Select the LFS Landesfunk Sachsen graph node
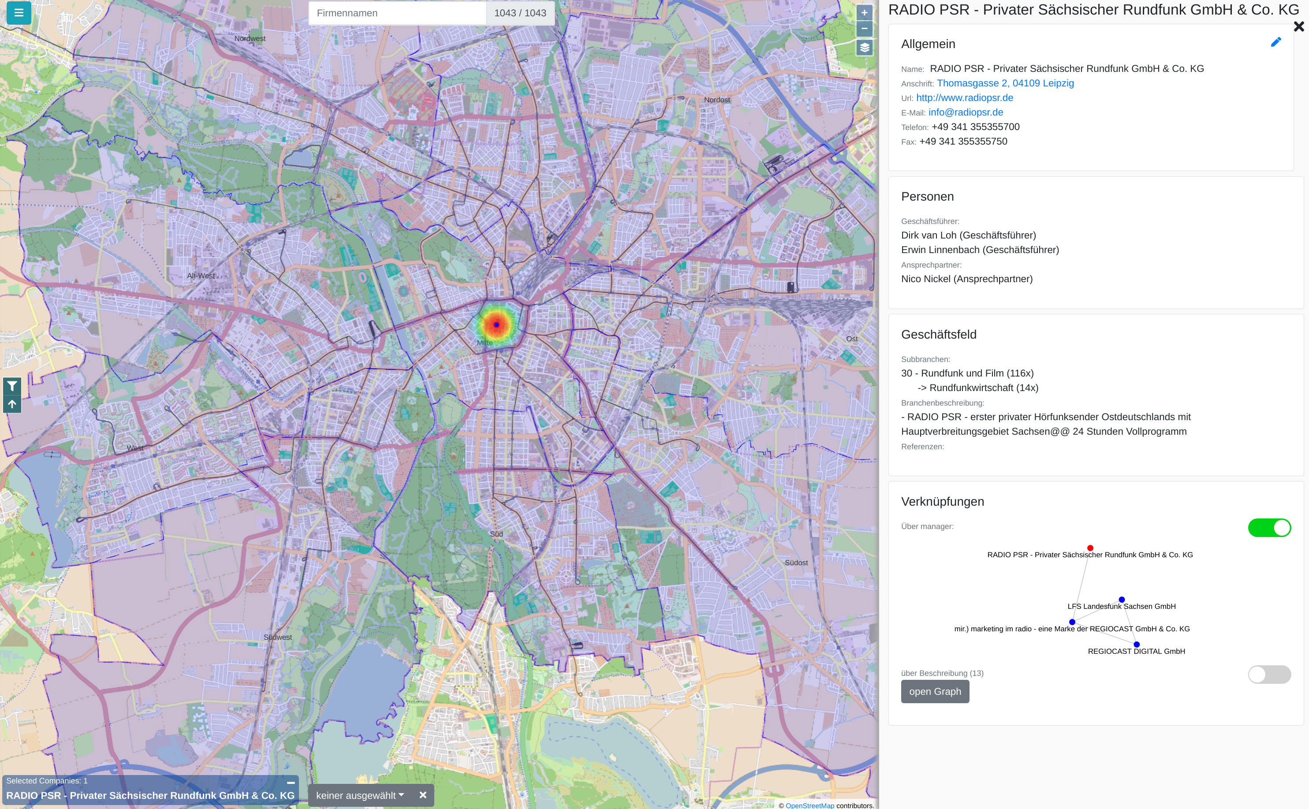Screen dimensions: 1309x809 click(1122, 600)
